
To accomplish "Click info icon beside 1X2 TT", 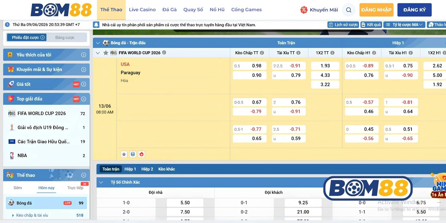I will [332, 53].
